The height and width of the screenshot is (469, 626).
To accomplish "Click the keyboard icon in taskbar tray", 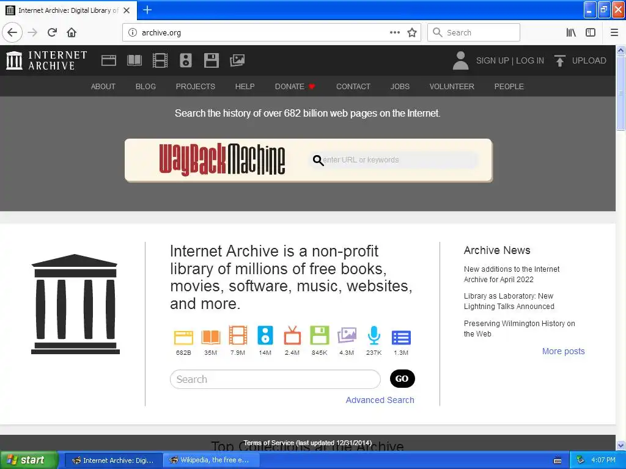I will (x=558, y=460).
